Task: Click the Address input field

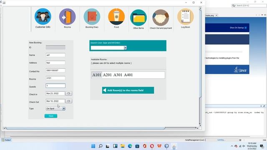Action: coord(55,63)
